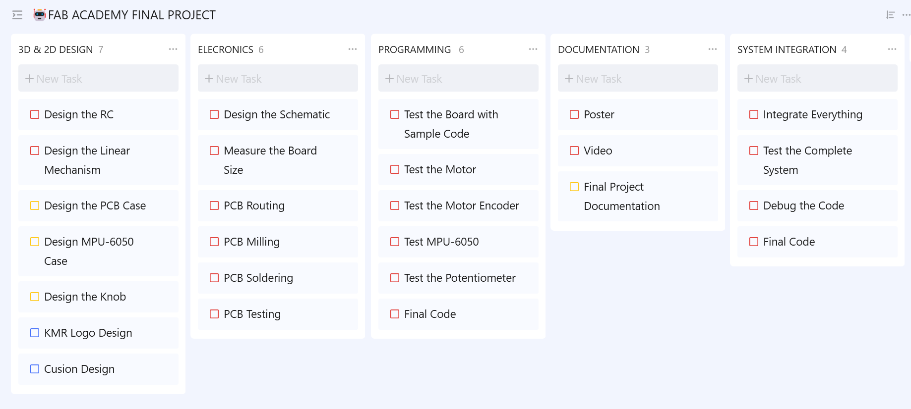Check the Debug the Code task
This screenshot has height=409, width=911.
coord(754,205)
